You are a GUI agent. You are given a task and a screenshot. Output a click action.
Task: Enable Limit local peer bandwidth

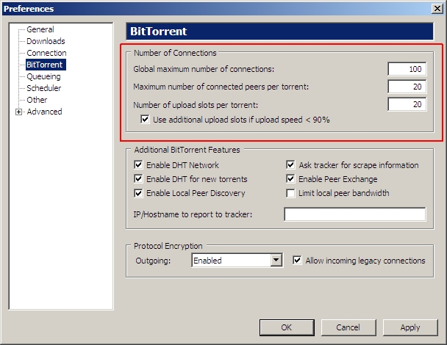coord(290,193)
